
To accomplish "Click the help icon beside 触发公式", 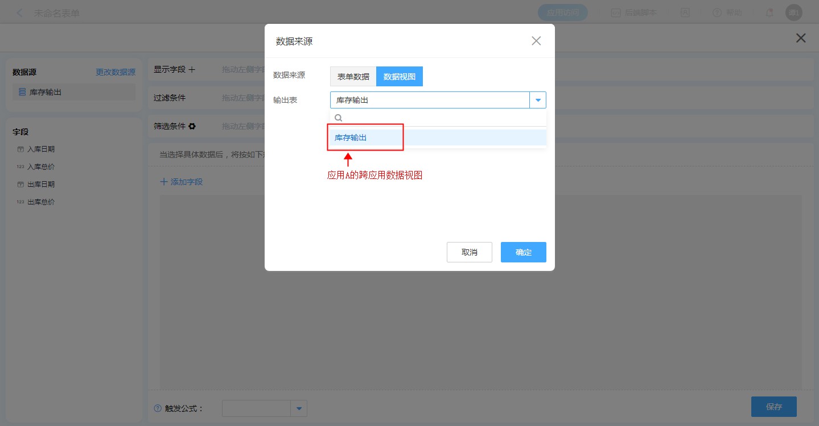I will coord(158,408).
